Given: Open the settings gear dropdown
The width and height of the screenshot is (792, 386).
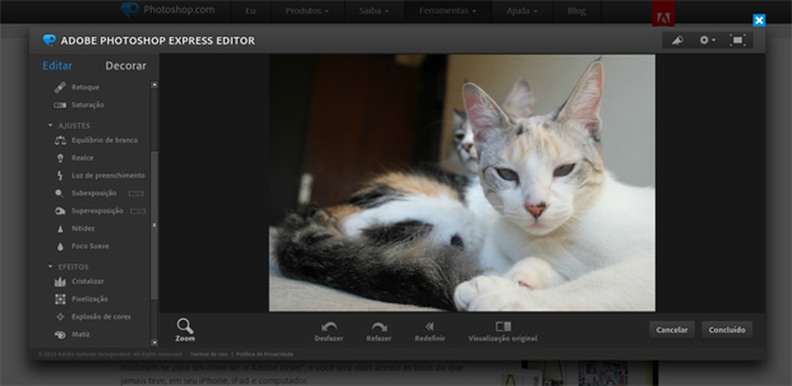Looking at the screenshot, I should point(706,40).
